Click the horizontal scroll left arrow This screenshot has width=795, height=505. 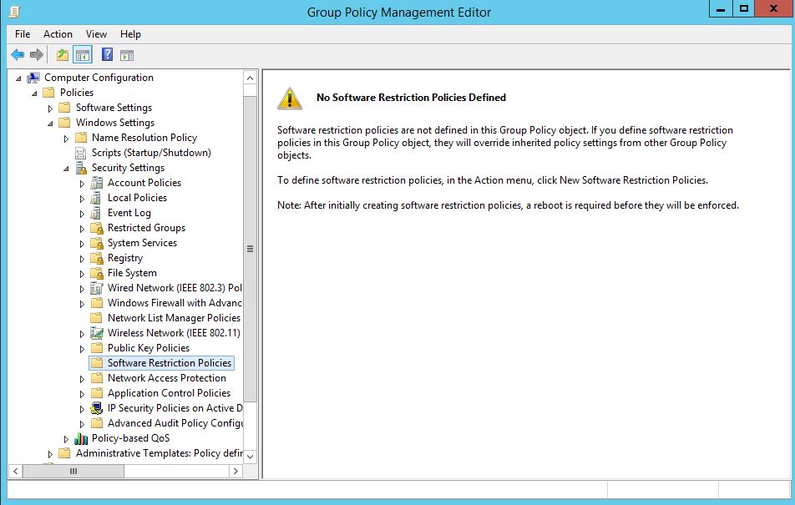pos(16,471)
